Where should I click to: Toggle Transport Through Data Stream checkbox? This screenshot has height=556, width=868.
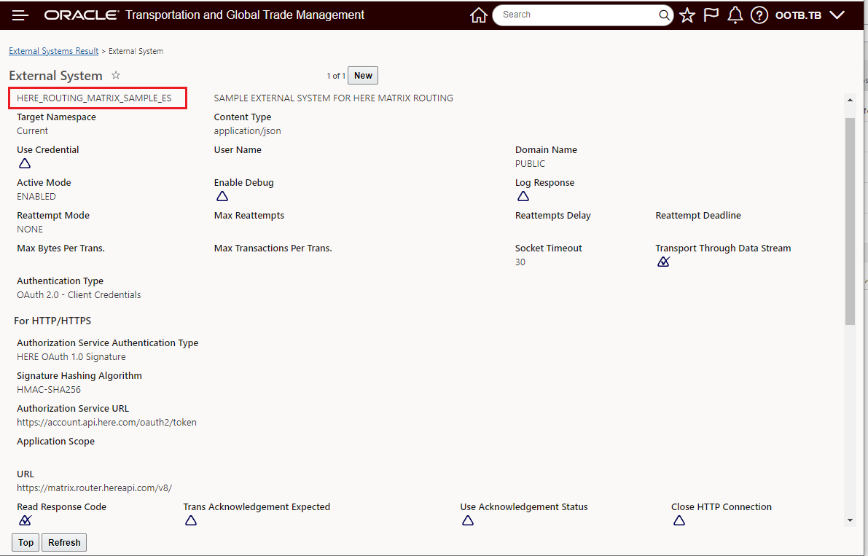pyautogui.click(x=663, y=262)
